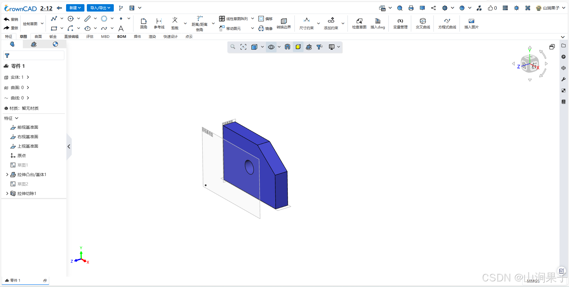Image resolution: width=569 pixels, height=287 pixels.
Task: Select the point sketch tool
Action: [x=121, y=19]
